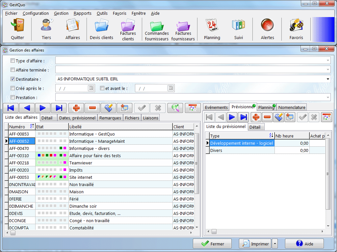Show Alertes via the red alarm icon
337x252 pixels.
click(x=267, y=25)
